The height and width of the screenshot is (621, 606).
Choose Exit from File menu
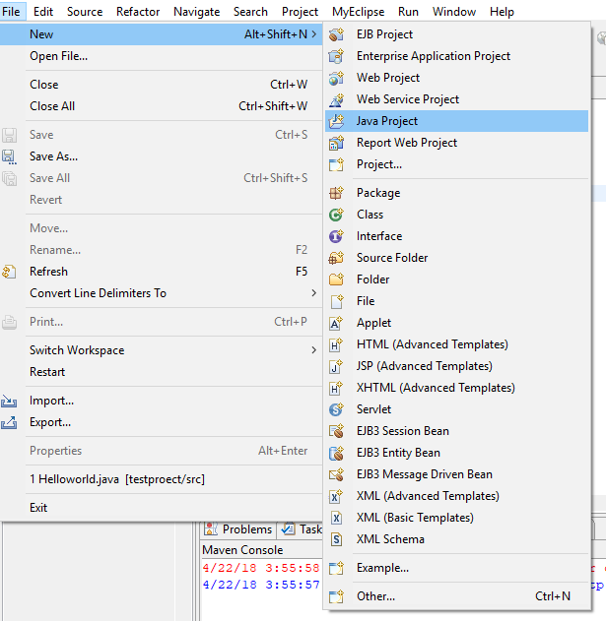pos(161,508)
